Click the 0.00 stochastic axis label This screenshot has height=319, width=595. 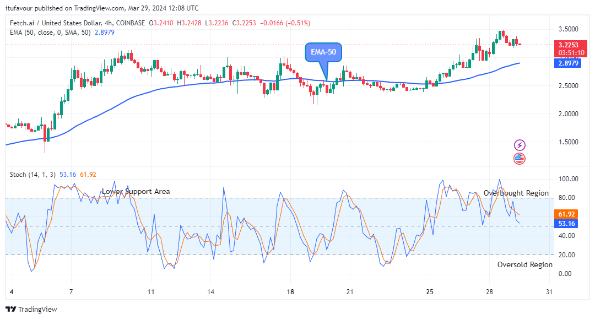pos(565,273)
